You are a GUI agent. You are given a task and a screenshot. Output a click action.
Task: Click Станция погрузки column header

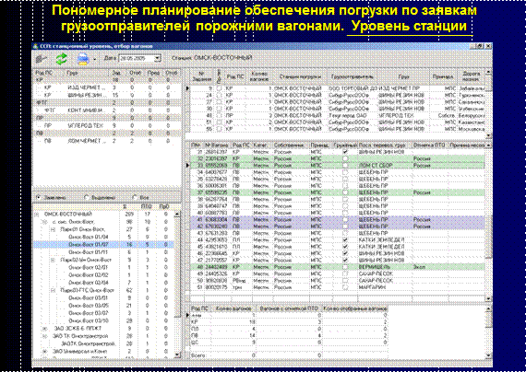pos(300,76)
